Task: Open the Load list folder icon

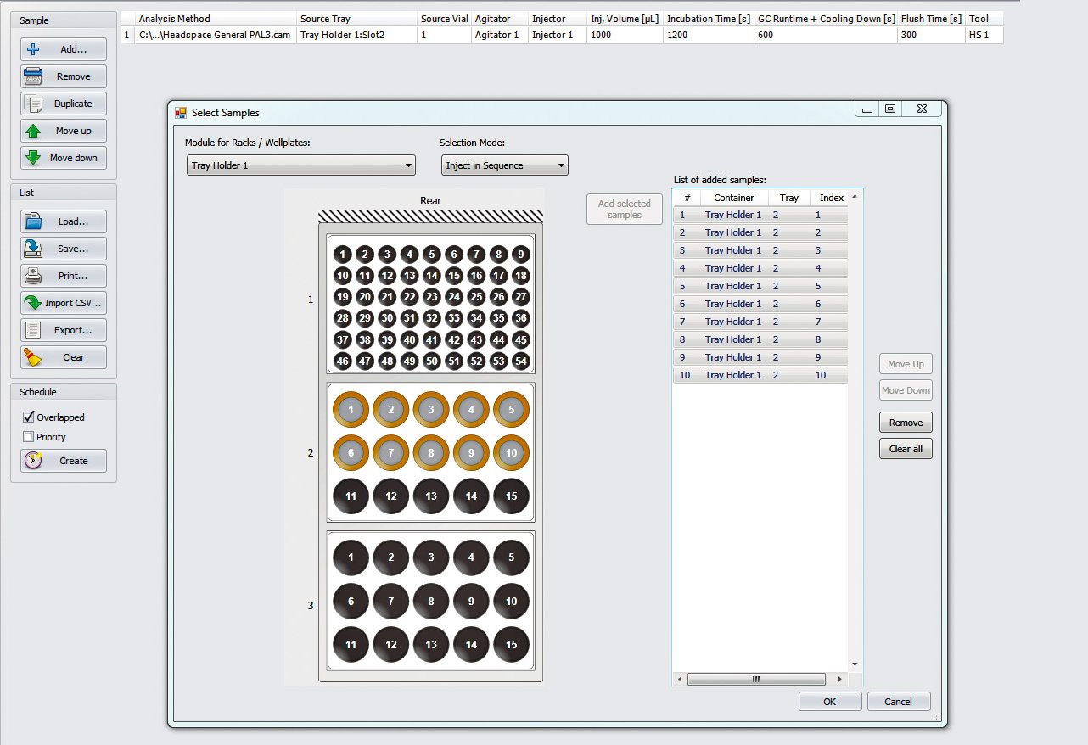Action: coord(34,221)
